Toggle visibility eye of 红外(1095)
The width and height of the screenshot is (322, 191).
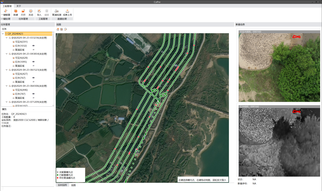tap(33, 61)
